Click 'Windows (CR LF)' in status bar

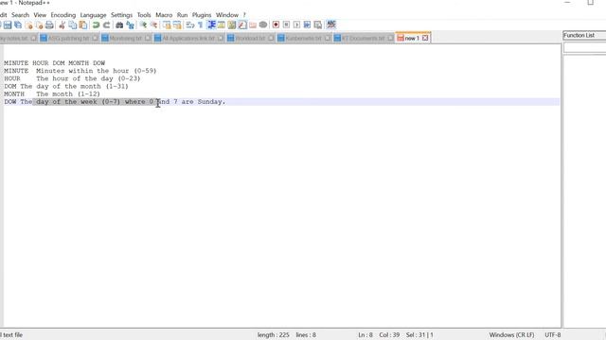(511, 335)
